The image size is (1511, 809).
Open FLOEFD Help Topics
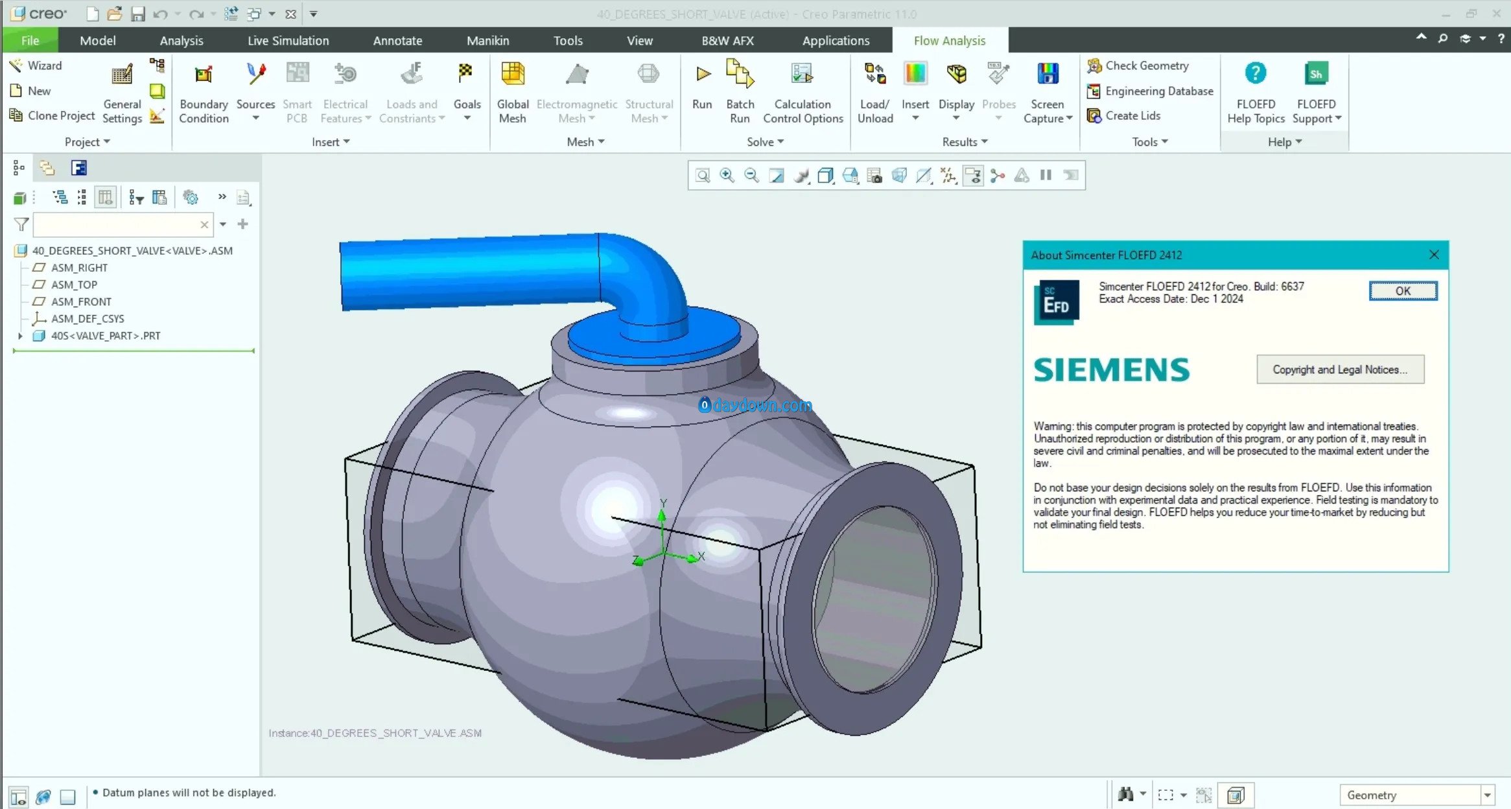pos(1256,94)
